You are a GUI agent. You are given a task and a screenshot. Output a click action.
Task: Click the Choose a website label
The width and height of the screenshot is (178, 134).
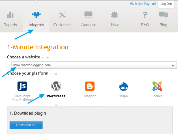pyautogui.click(x=23, y=57)
